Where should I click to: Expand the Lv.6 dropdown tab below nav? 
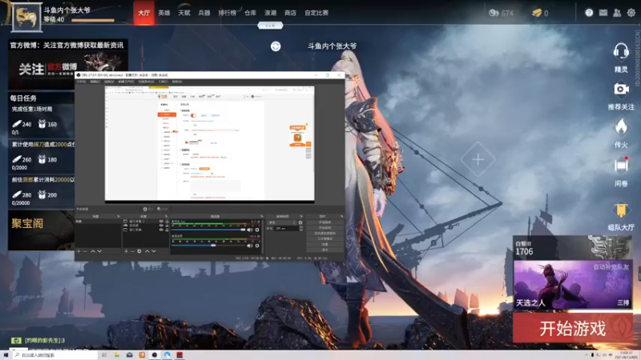tap(270, 26)
